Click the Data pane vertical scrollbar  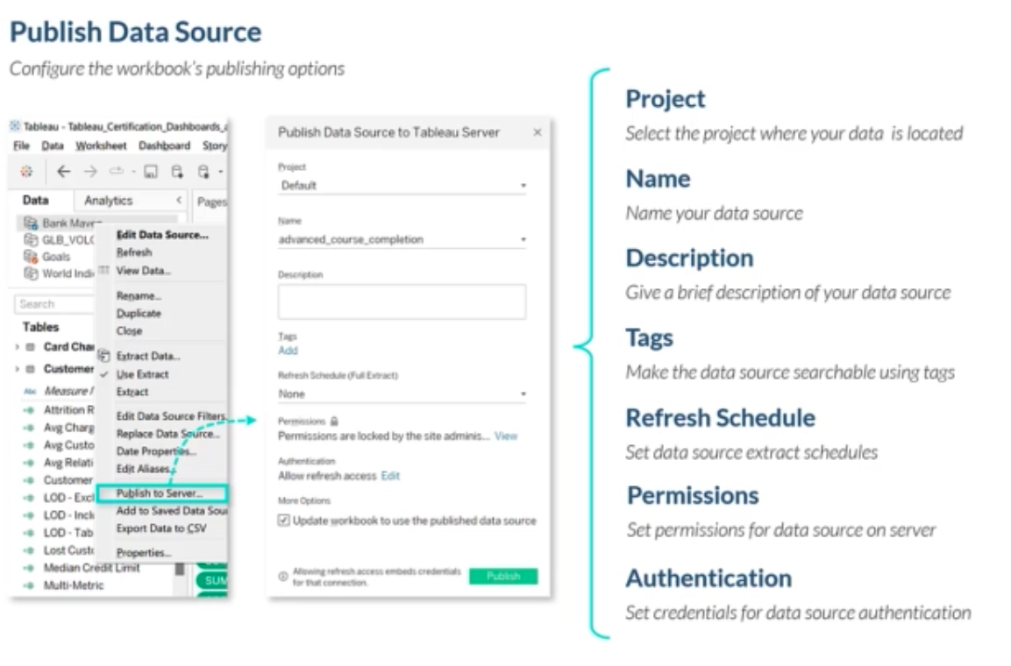[x=180, y=570]
